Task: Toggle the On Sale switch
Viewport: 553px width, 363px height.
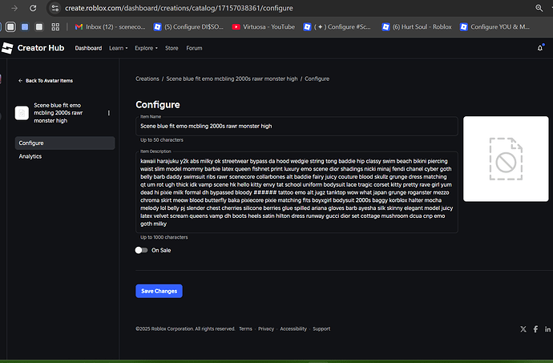Action: tap(141, 250)
